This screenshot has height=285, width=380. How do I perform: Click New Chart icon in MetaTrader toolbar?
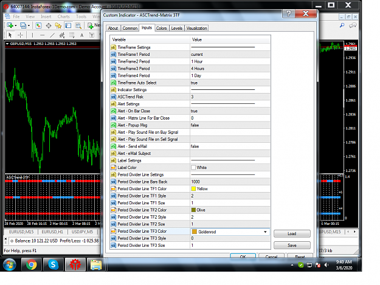(x=10, y=25)
